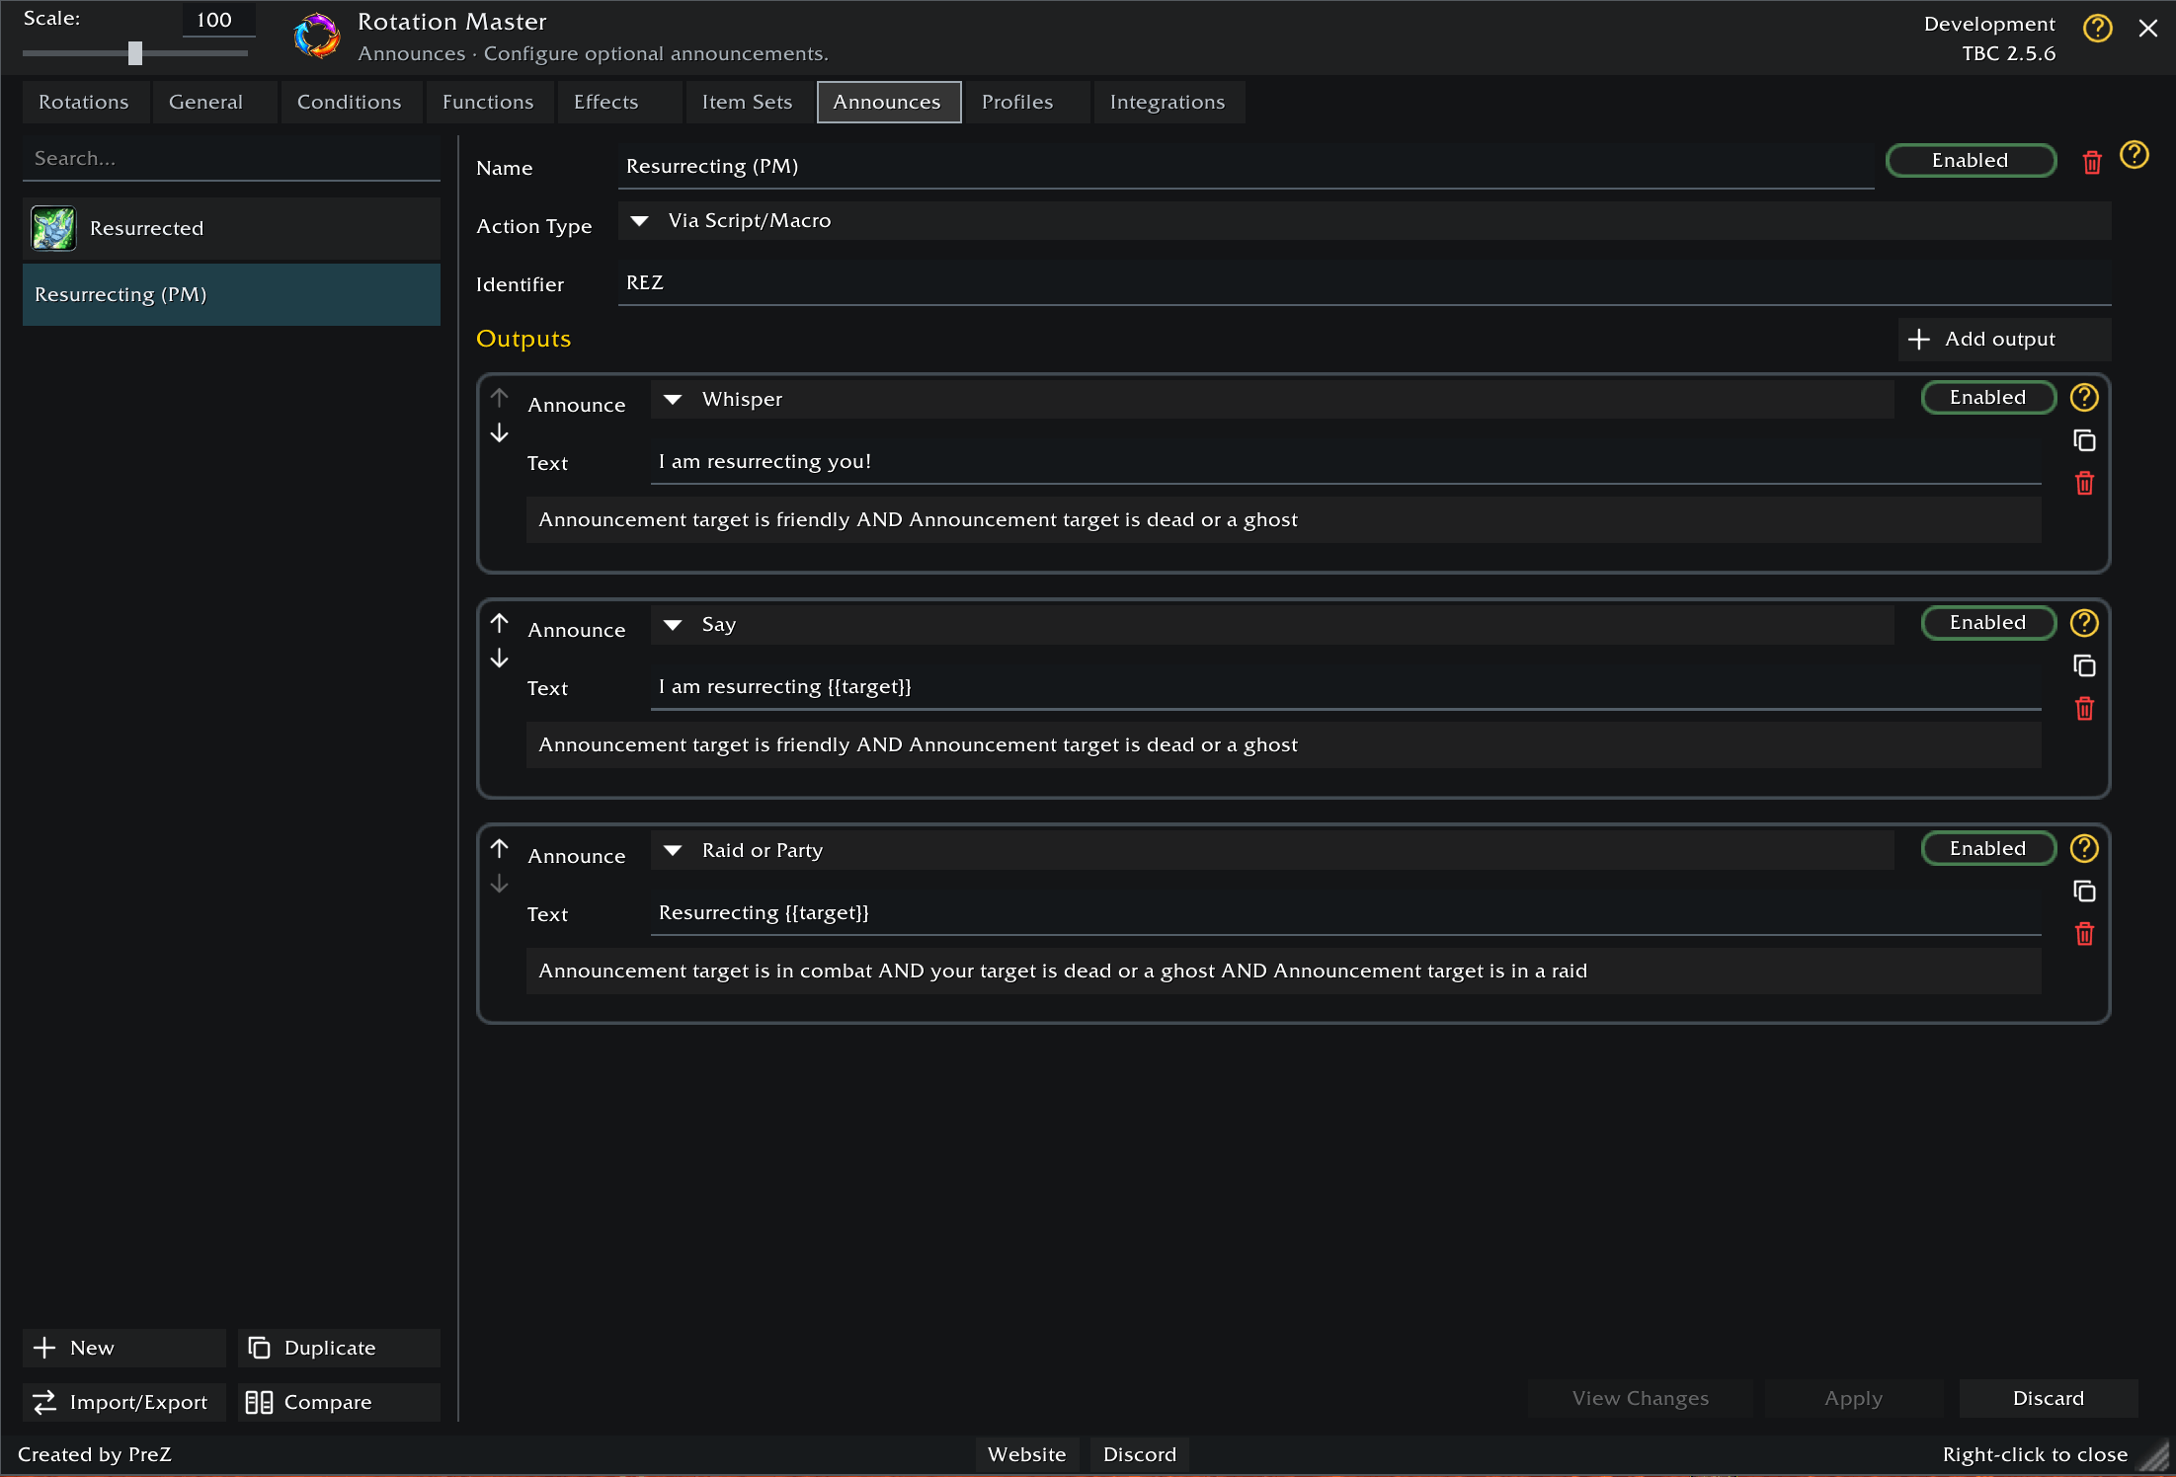Open help icon next to the Name field

[2134, 155]
